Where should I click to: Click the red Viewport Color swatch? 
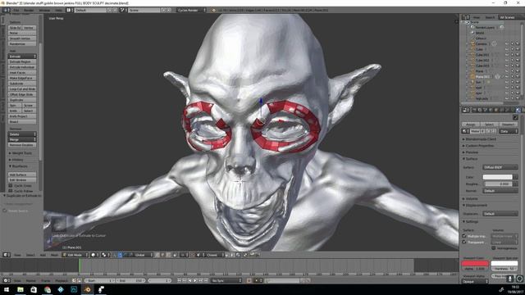tap(475, 264)
